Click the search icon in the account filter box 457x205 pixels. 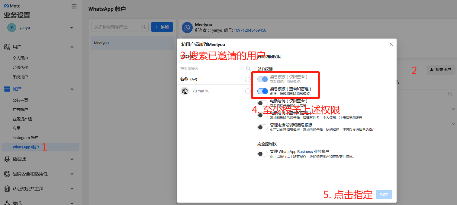tap(144, 27)
